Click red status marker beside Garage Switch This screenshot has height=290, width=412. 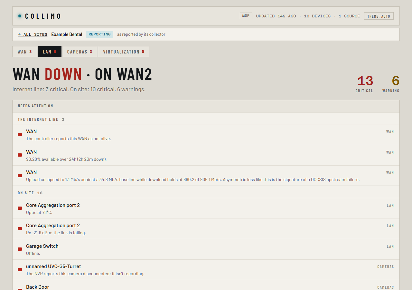point(20,249)
